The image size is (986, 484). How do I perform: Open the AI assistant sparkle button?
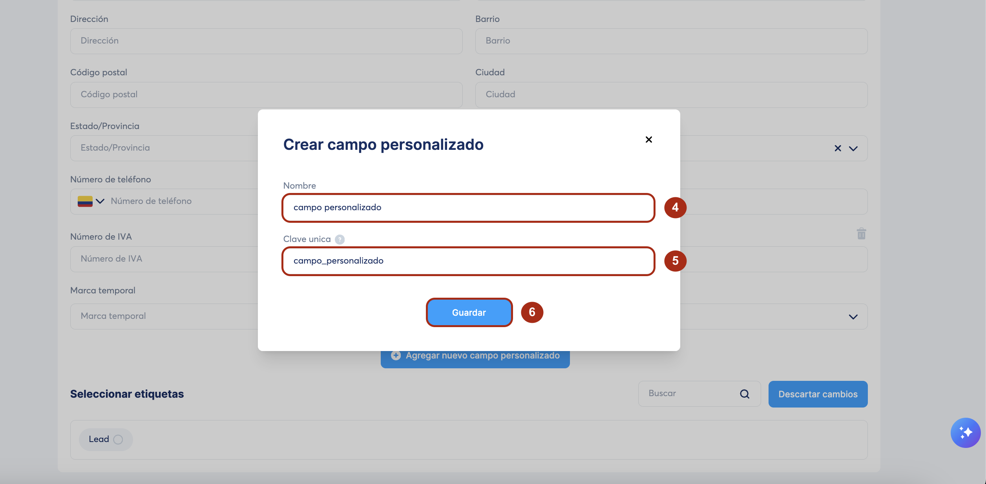pos(965,433)
